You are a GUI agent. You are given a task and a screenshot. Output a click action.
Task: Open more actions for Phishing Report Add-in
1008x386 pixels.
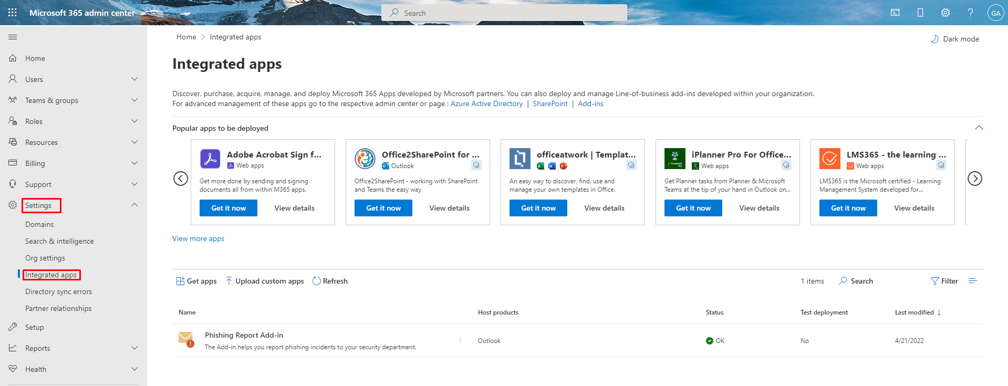(460, 340)
